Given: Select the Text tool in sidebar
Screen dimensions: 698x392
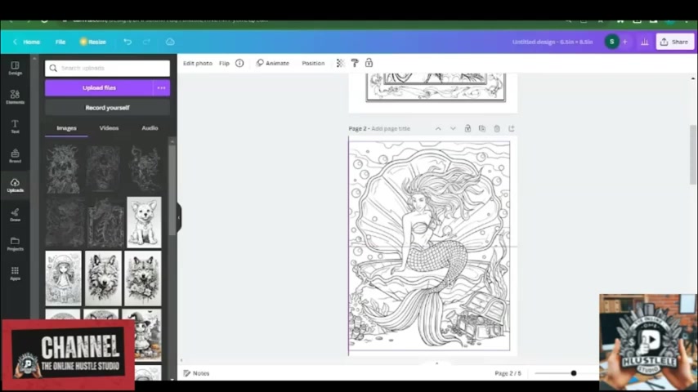Looking at the screenshot, I should 16,127.
